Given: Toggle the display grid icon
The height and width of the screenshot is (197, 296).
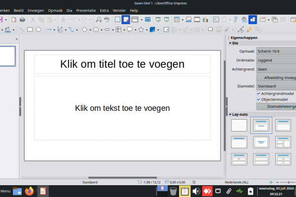Looking at the screenshot, I should [117, 20].
